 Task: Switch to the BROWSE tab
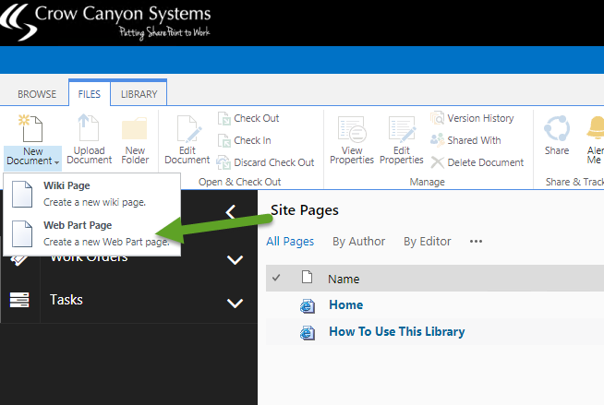(38, 94)
